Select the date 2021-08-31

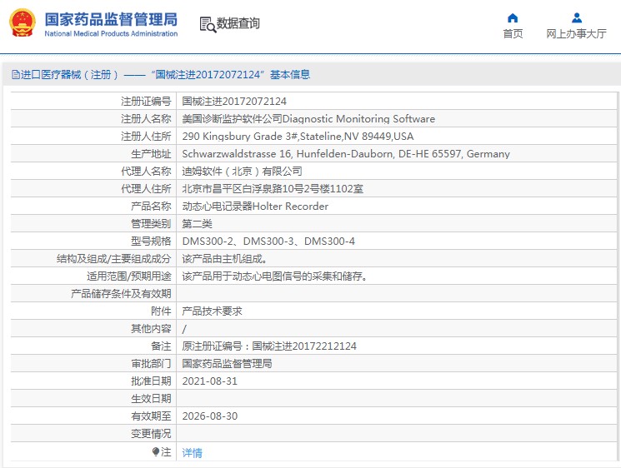point(210,381)
